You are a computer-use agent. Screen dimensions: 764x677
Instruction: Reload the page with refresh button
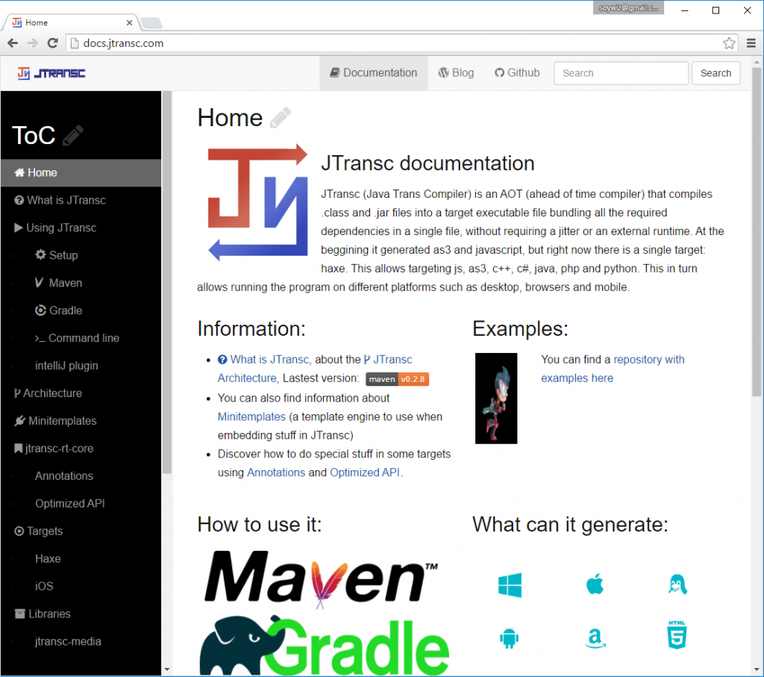52,43
